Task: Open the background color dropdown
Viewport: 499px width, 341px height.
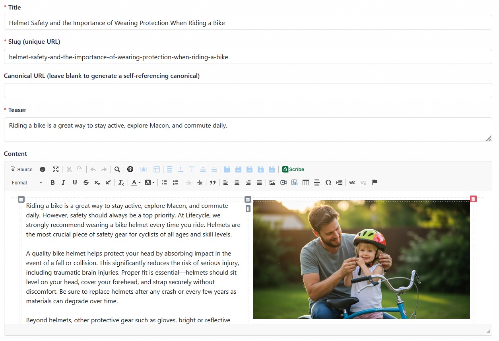Action: tap(150, 182)
